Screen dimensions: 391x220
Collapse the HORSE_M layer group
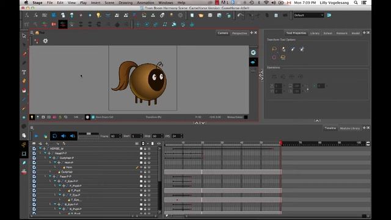(40, 148)
